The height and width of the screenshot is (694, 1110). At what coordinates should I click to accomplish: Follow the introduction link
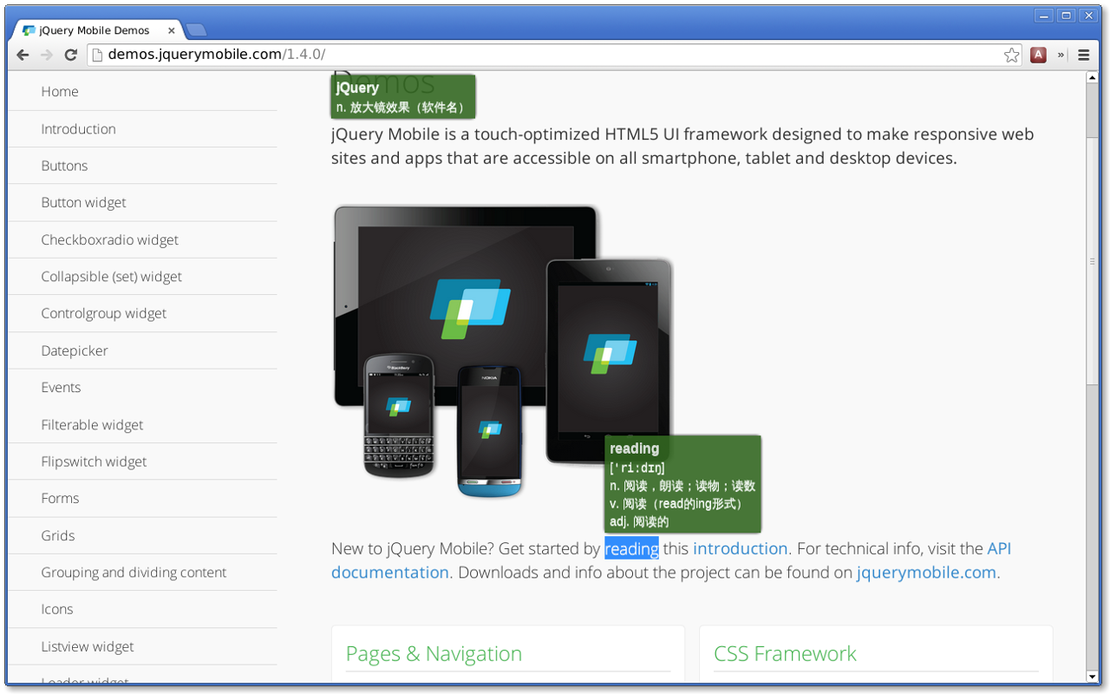pyautogui.click(x=740, y=549)
